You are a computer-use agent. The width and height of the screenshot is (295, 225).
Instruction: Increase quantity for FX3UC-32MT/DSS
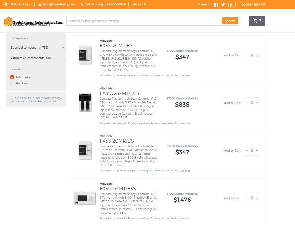[x=257, y=103]
